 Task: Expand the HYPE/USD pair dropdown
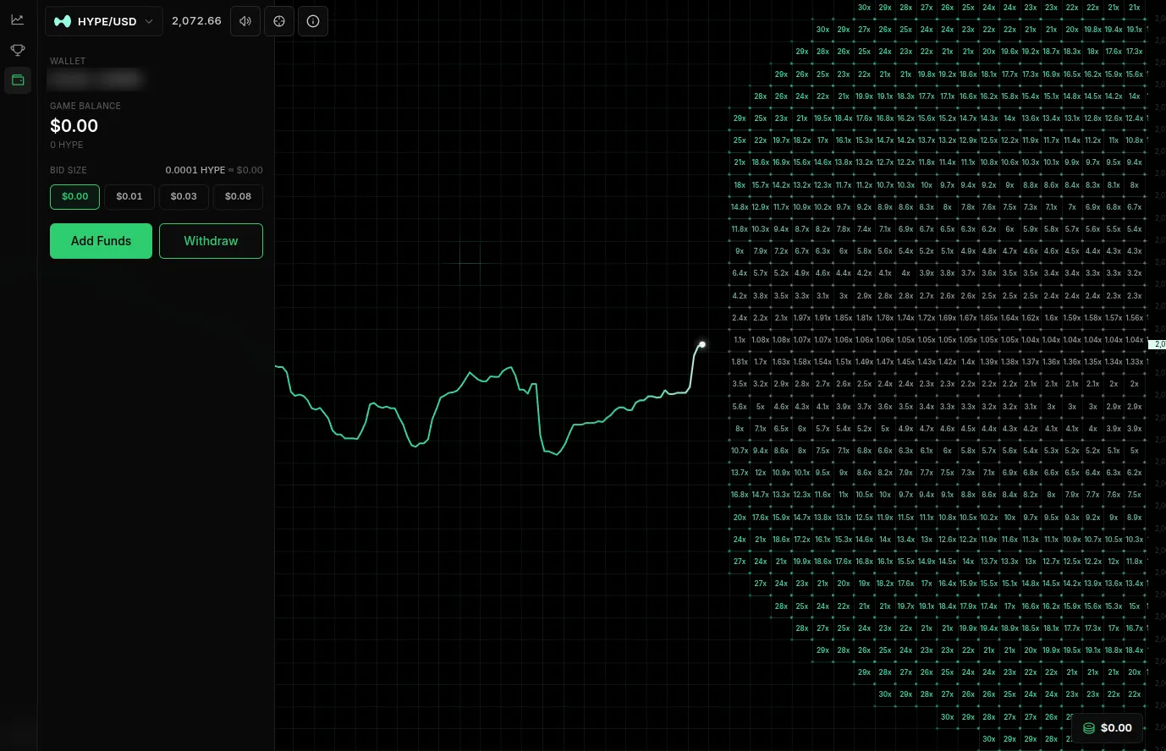103,21
